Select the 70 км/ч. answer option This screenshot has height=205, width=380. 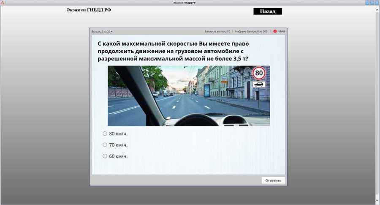[105, 145]
